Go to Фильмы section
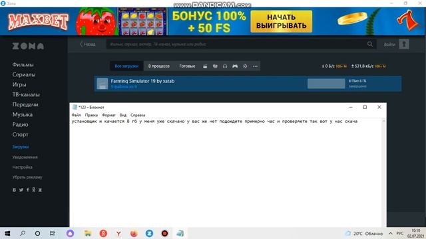 [23, 64]
